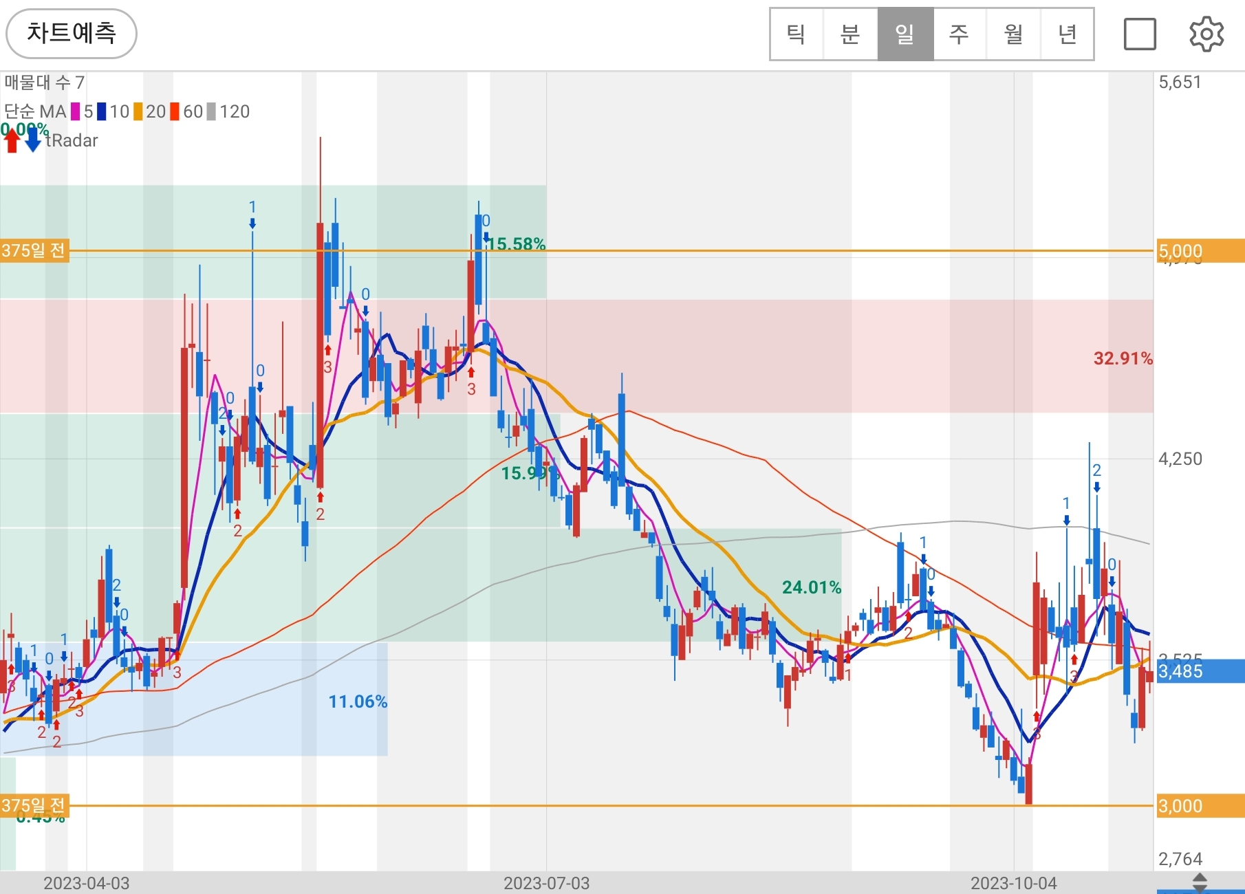The width and height of the screenshot is (1245, 894).
Task: Click the gray MA 120 color swatch
Action: pyautogui.click(x=211, y=111)
